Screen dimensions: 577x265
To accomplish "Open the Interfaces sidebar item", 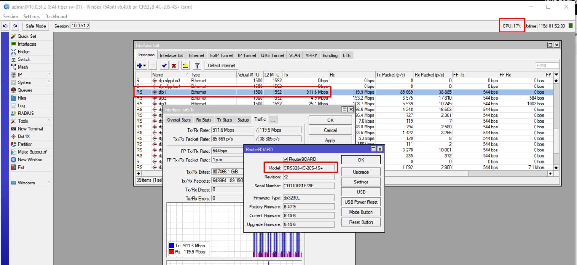I will click(x=27, y=44).
